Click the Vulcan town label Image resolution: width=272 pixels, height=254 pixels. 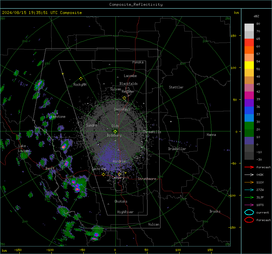point(154,224)
